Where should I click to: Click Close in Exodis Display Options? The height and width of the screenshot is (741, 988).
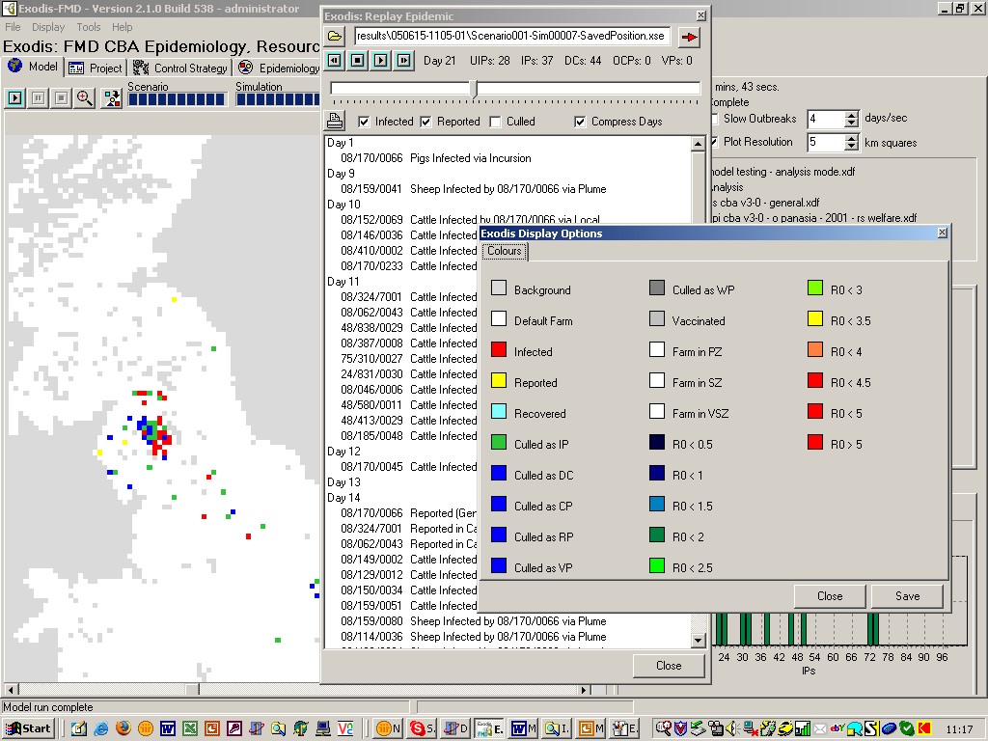pyautogui.click(x=830, y=596)
